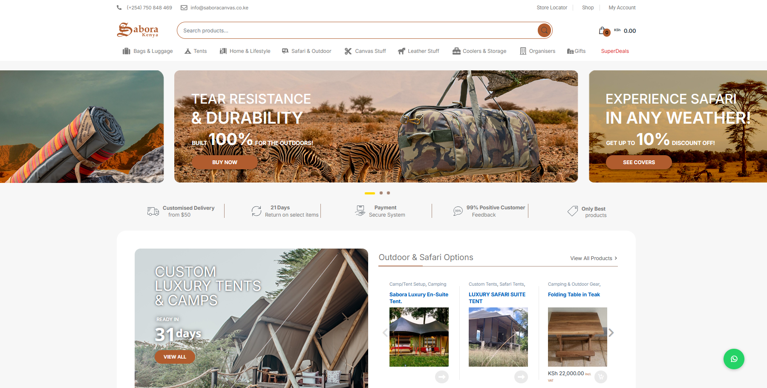767x388 pixels.
Task: Focus the Search products input field
Action: [357, 30]
